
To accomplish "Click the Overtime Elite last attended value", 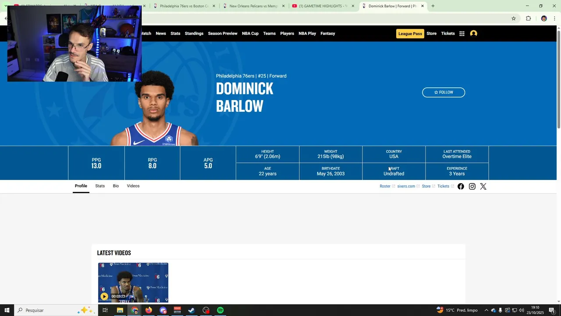I will pyautogui.click(x=457, y=157).
